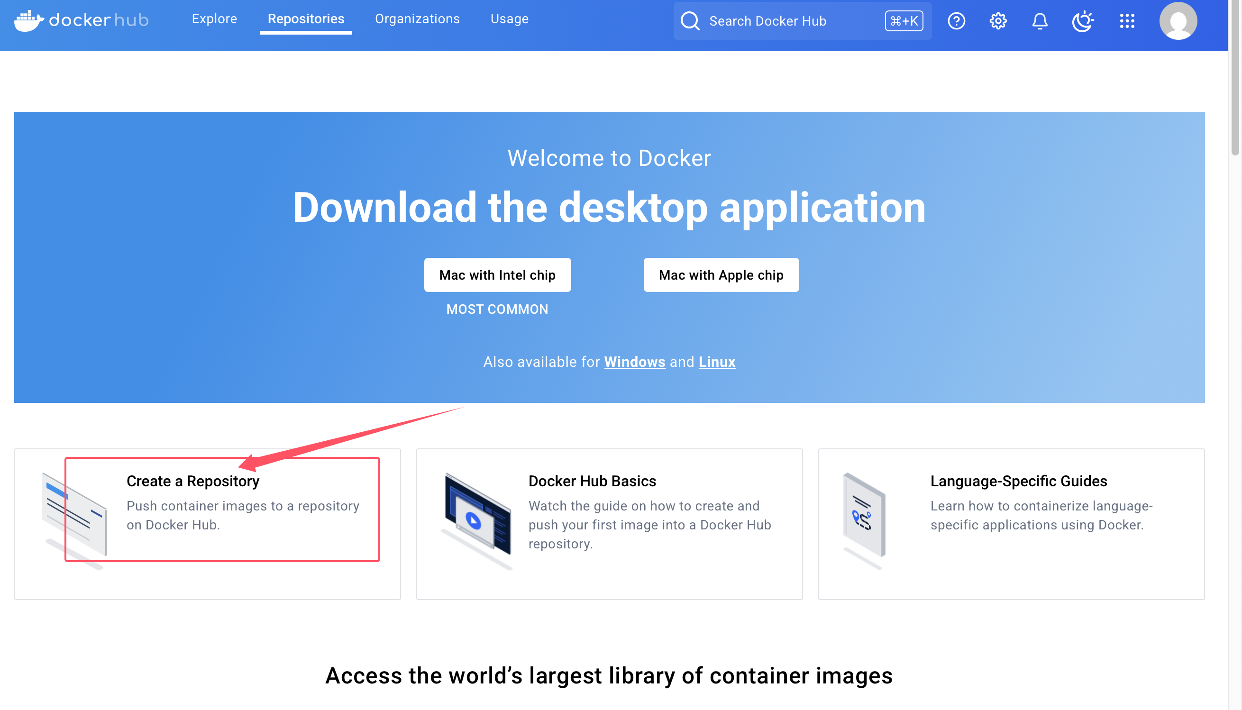
Task: Follow the Windows download link
Action: (x=634, y=362)
